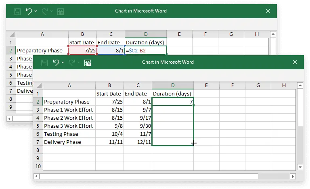Click Edit Data in Excel icon, front window

point(88,63)
